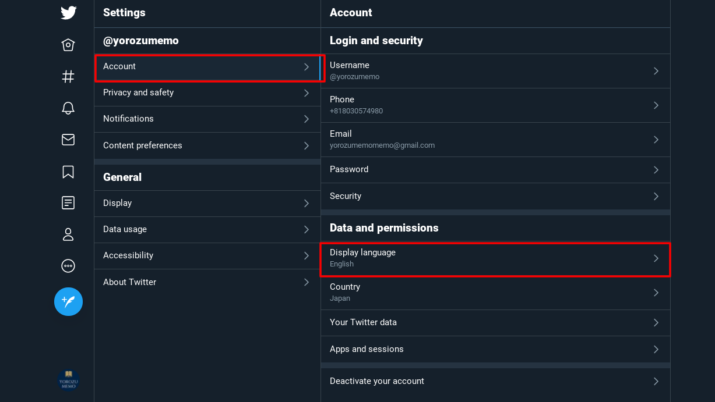
Task: Open Privacy and safety settings
Action: [x=207, y=93]
